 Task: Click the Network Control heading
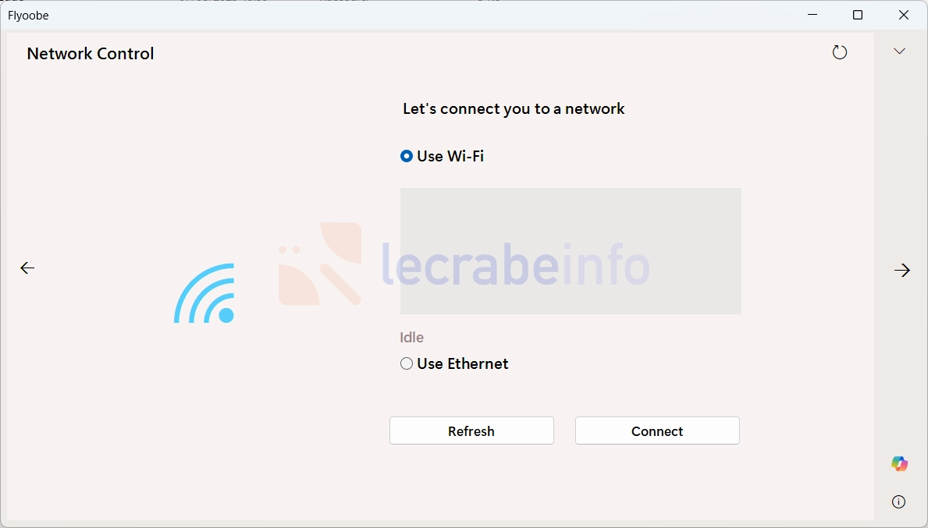[91, 54]
